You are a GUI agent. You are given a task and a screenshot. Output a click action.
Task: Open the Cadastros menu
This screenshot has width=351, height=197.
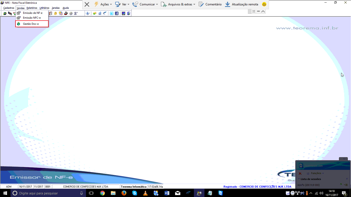(x=9, y=8)
